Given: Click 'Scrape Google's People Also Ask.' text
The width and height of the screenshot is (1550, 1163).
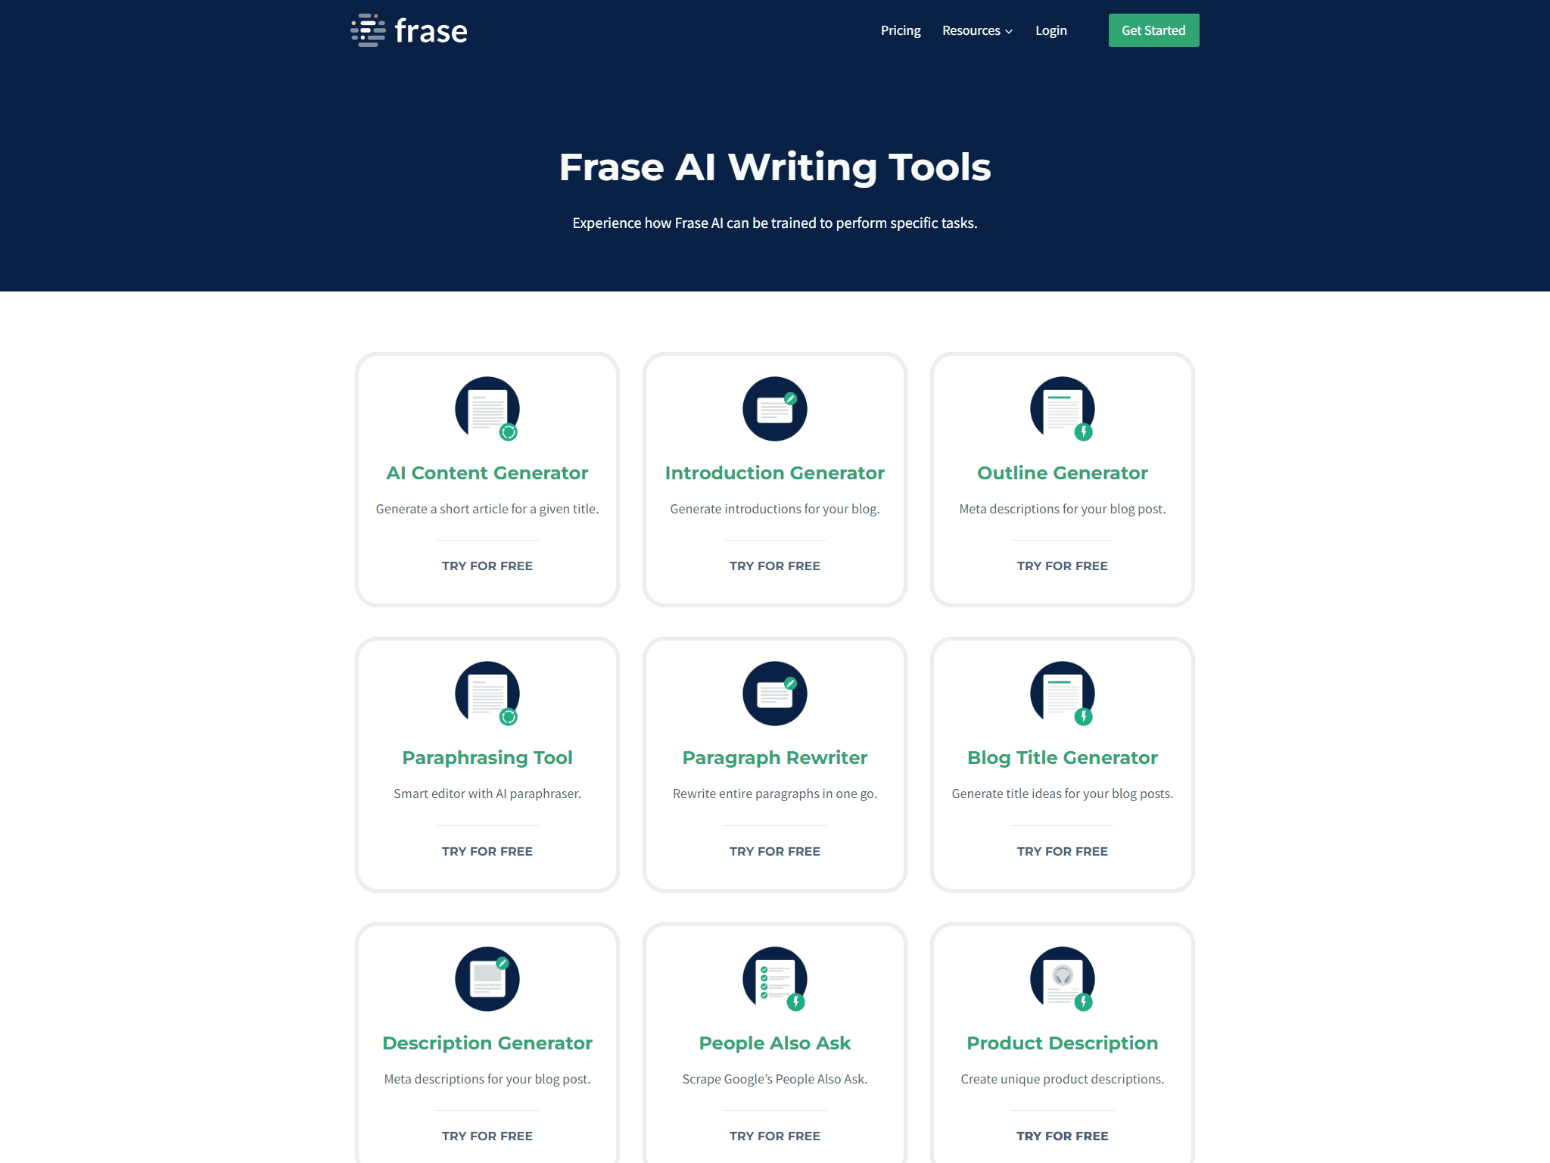Looking at the screenshot, I should pos(775,1080).
